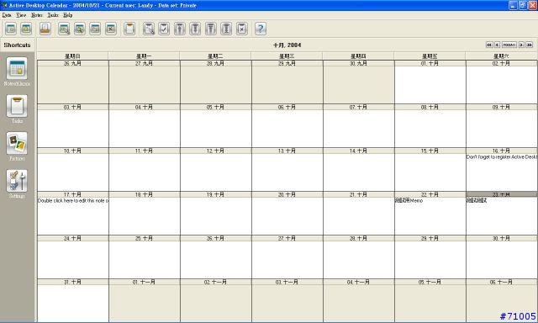Go to previous month with < button
This screenshot has width=538, height=323.
coord(497,45)
